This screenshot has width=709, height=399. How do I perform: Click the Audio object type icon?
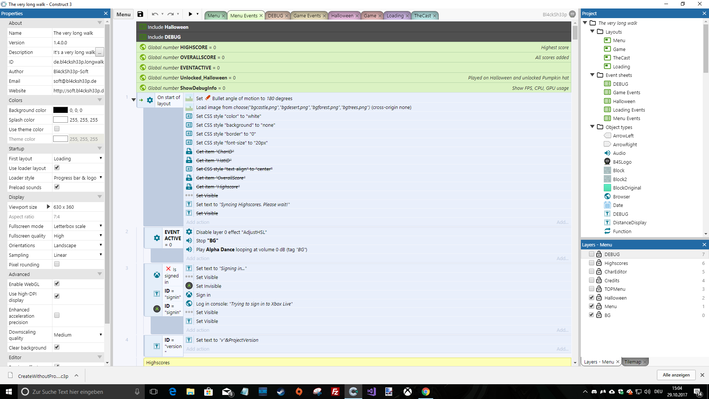coord(607,153)
